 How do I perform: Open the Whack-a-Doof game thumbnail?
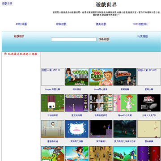click(x=53, y=153)
